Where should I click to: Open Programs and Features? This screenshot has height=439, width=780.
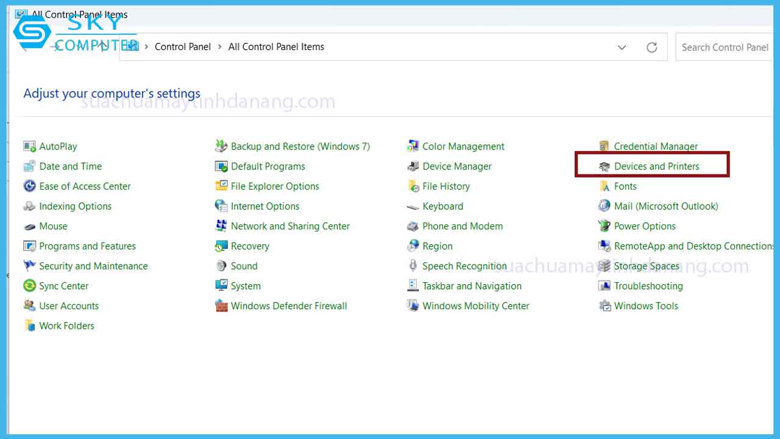pos(87,246)
